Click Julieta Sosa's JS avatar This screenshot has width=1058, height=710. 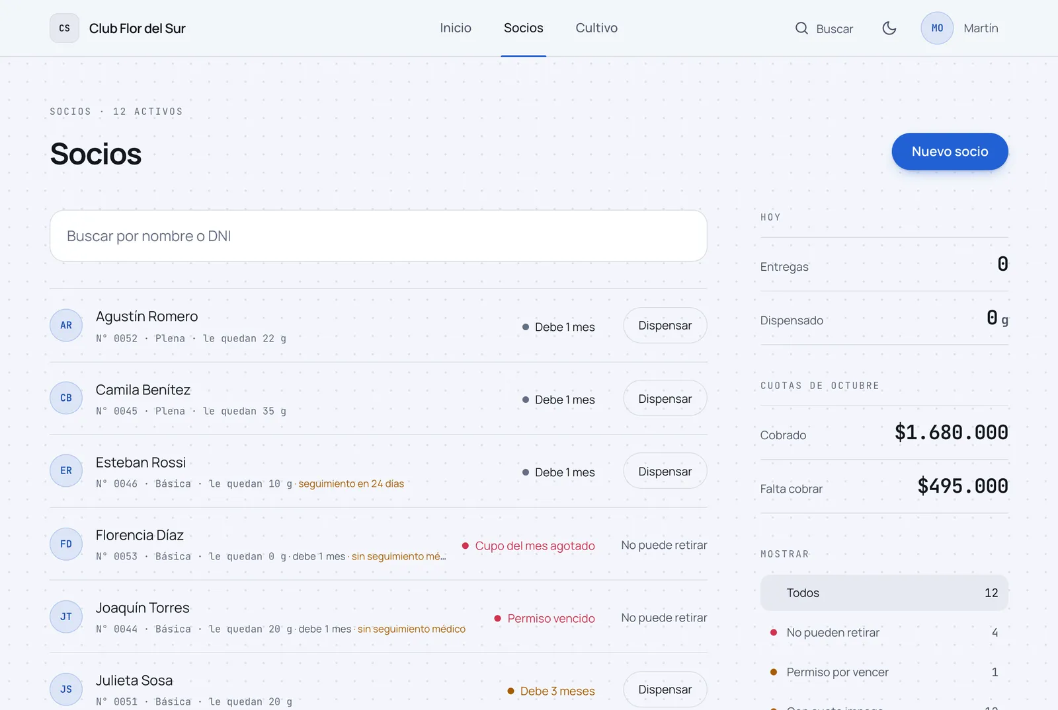(66, 690)
